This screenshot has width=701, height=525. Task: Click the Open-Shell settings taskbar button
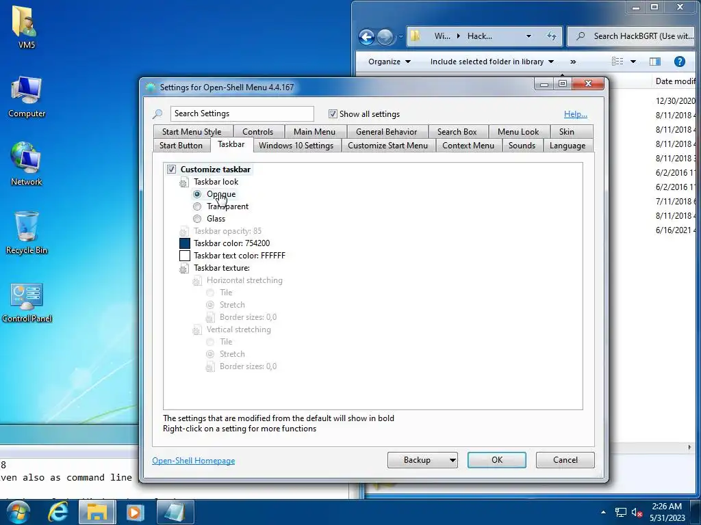pos(175,512)
